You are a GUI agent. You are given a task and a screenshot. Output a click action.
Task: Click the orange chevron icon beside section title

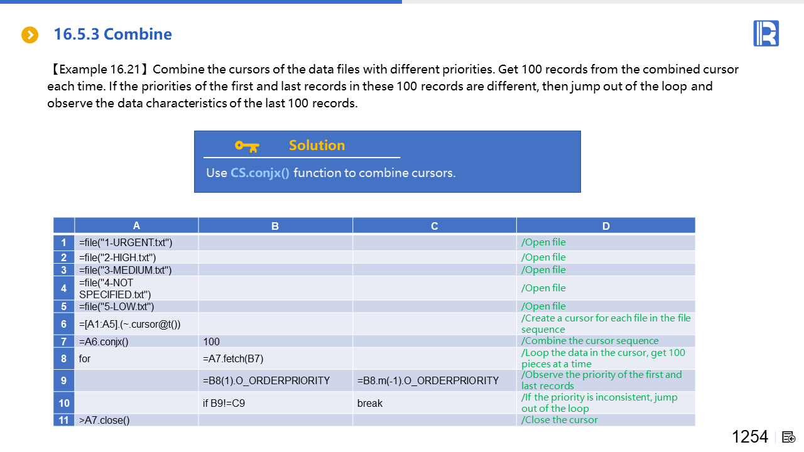(x=30, y=35)
